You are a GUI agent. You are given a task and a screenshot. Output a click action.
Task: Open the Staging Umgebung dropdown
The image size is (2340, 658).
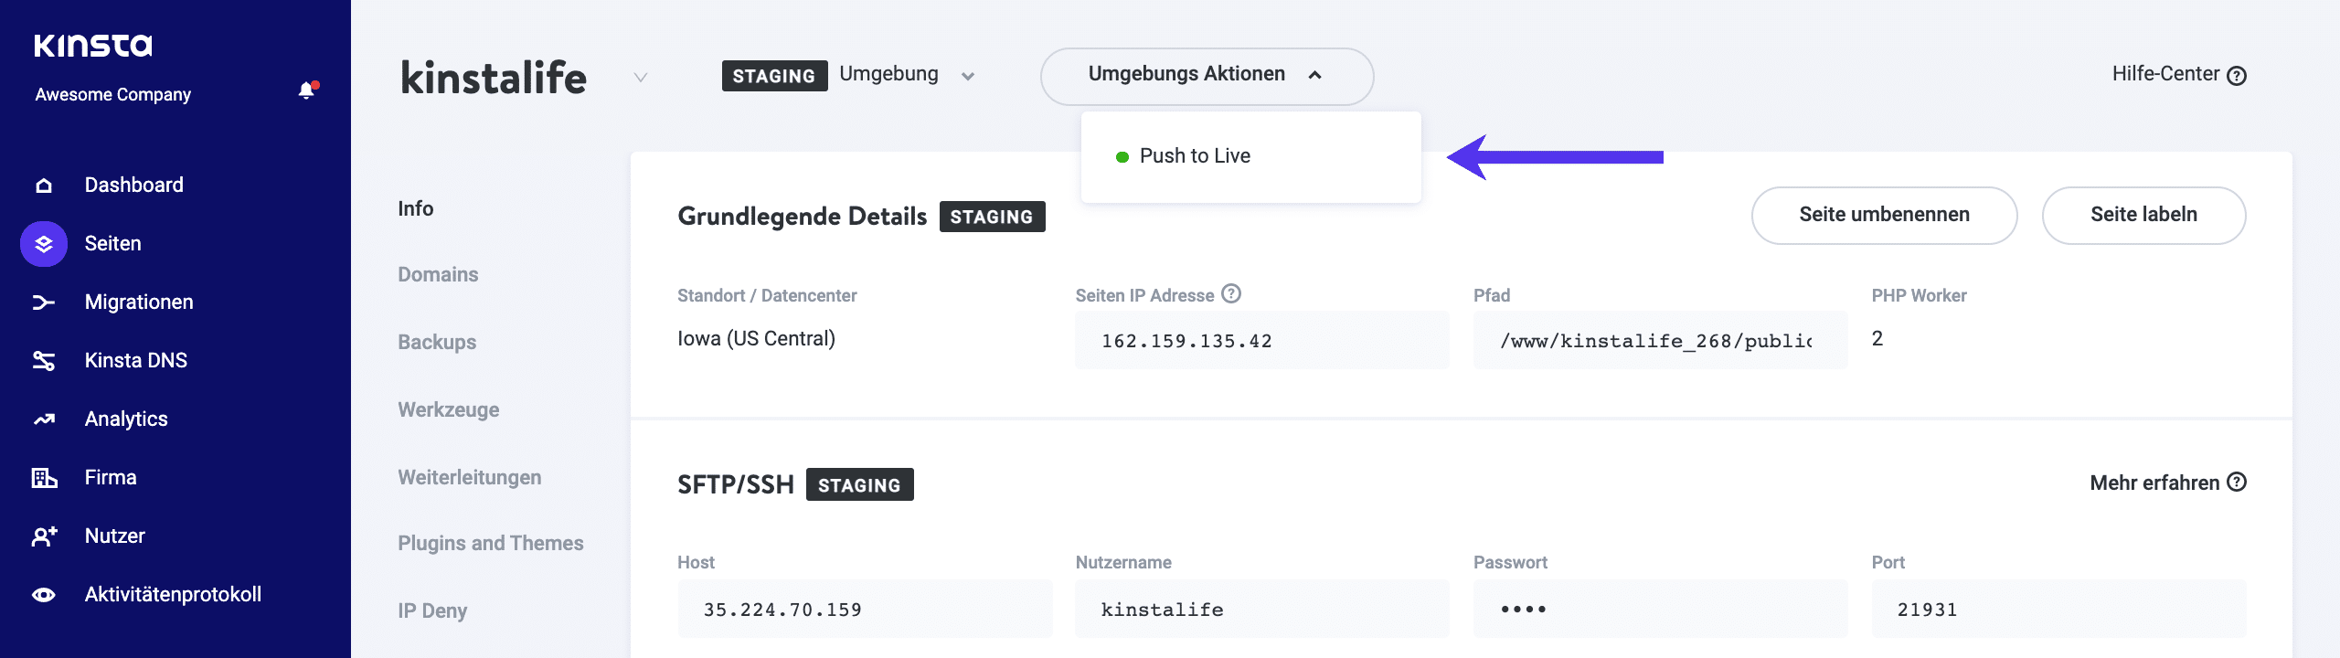tap(849, 75)
